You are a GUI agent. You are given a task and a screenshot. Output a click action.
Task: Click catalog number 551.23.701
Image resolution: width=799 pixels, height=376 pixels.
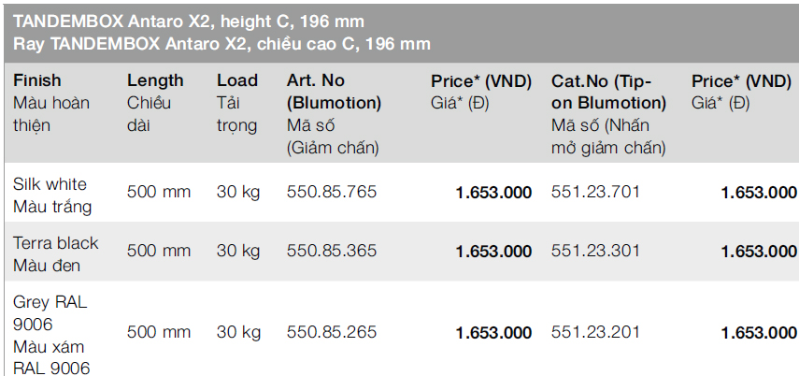pyautogui.click(x=595, y=193)
